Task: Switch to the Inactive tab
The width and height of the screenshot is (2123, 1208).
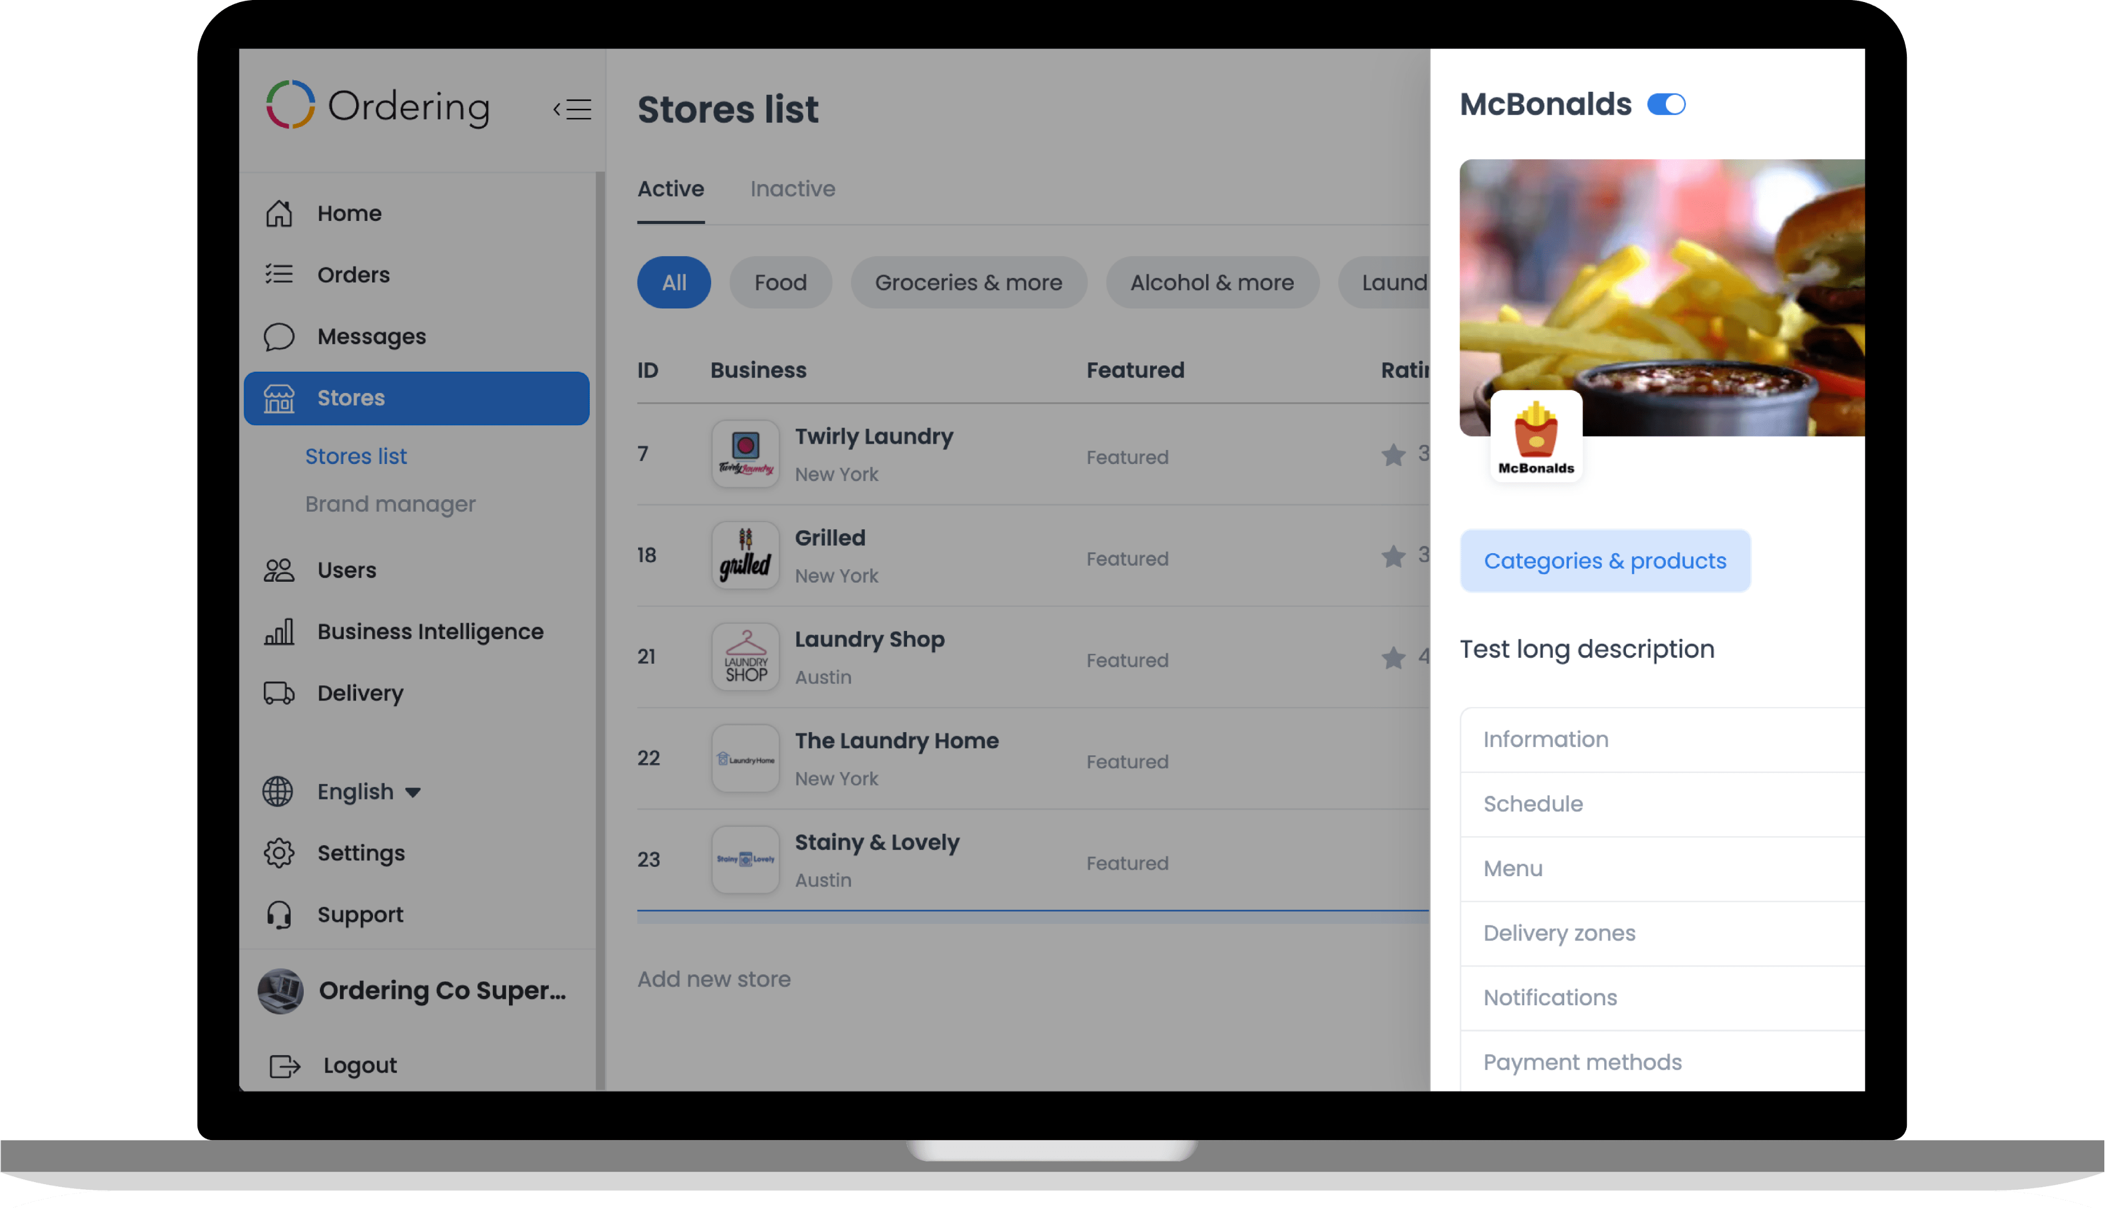Action: point(792,188)
